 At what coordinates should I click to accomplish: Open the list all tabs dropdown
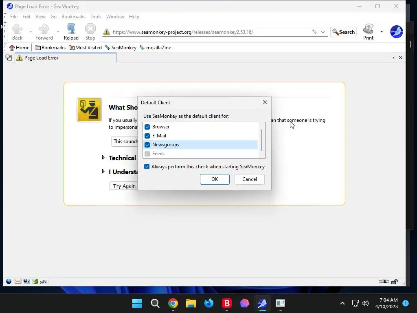click(394, 58)
